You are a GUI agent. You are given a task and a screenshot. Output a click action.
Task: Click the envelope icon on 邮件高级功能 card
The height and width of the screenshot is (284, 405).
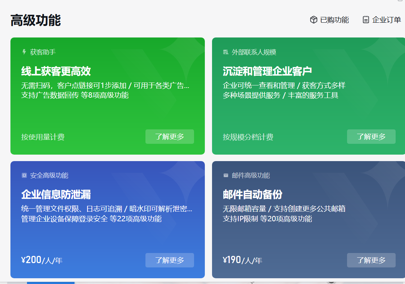225,176
